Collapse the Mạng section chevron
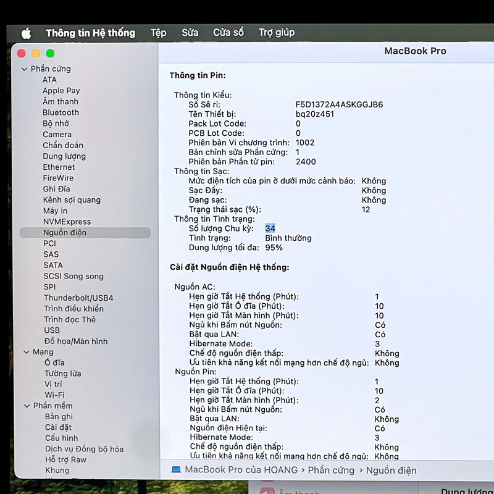 27,352
